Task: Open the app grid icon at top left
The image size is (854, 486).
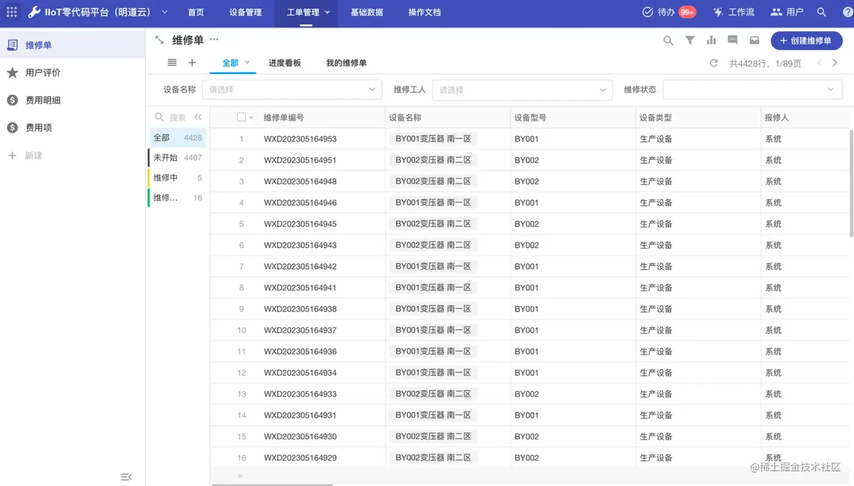Action: point(11,12)
